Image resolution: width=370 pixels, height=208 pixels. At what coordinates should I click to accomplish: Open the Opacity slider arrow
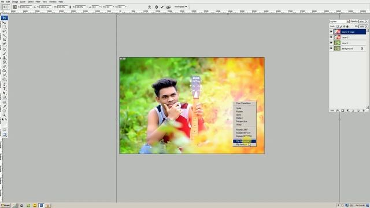367,21
